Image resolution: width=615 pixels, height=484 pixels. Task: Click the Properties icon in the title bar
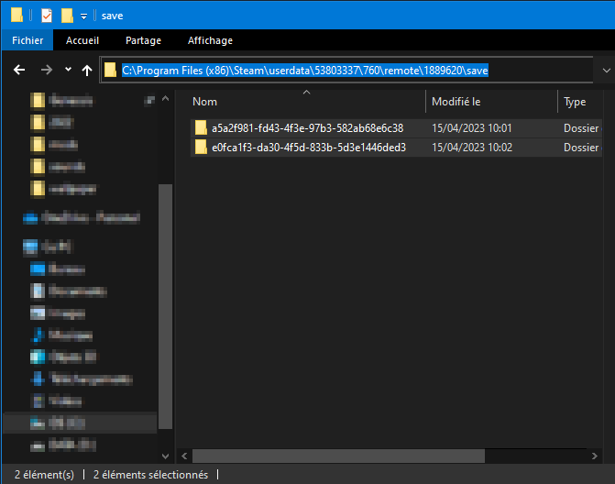[47, 16]
